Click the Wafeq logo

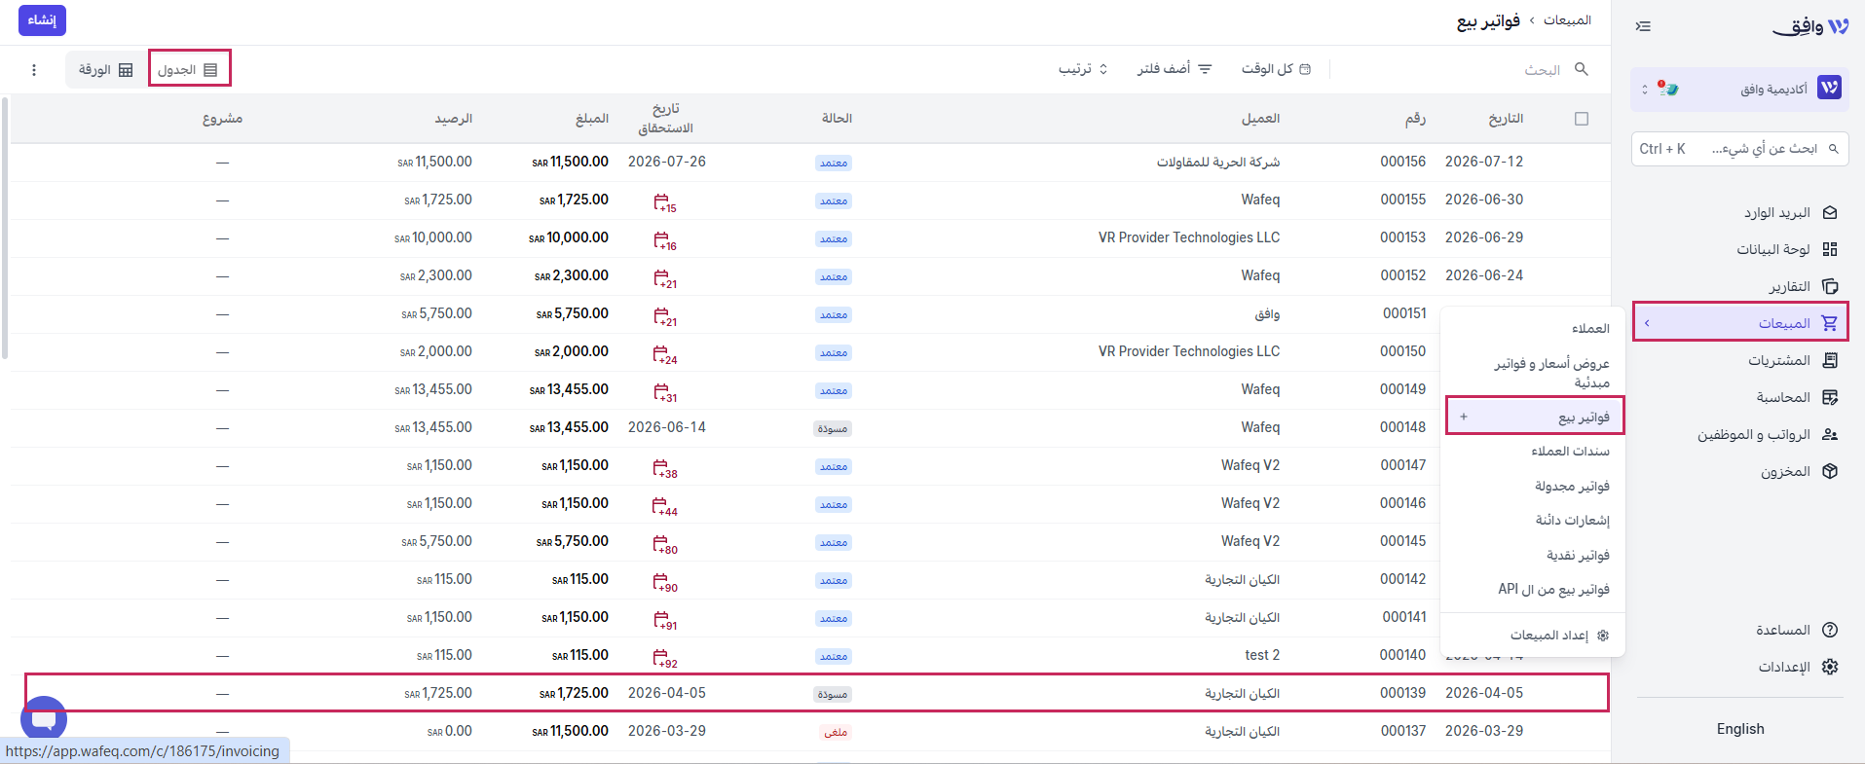pyautogui.click(x=1810, y=26)
